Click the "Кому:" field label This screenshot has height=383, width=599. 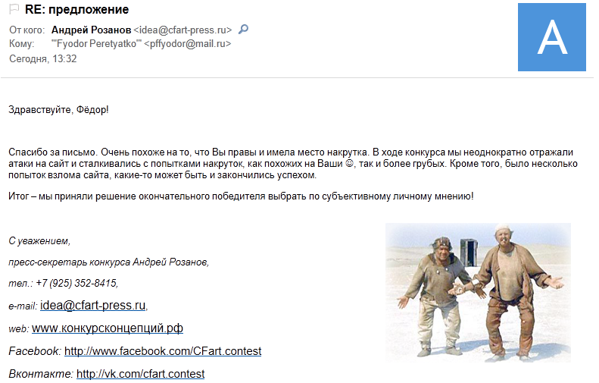22,44
